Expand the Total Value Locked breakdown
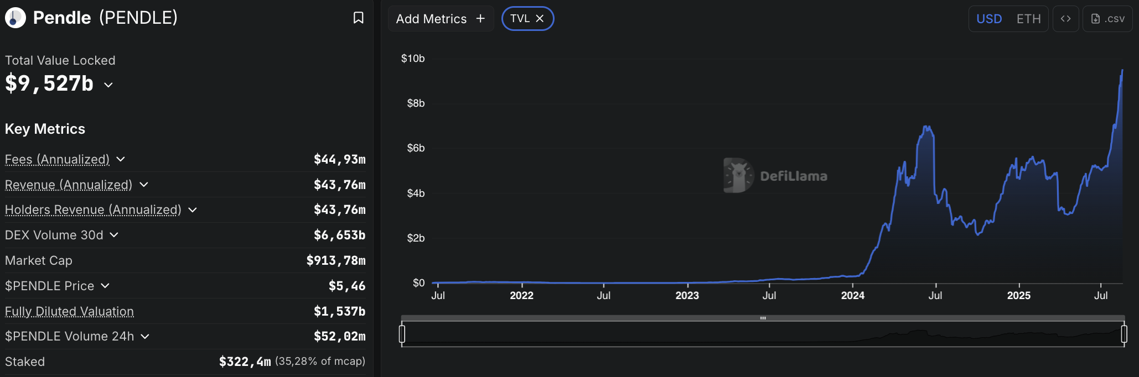The height and width of the screenshot is (377, 1139). pyautogui.click(x=108, y=85)
